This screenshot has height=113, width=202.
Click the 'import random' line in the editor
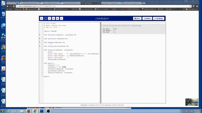coord(50,31)
